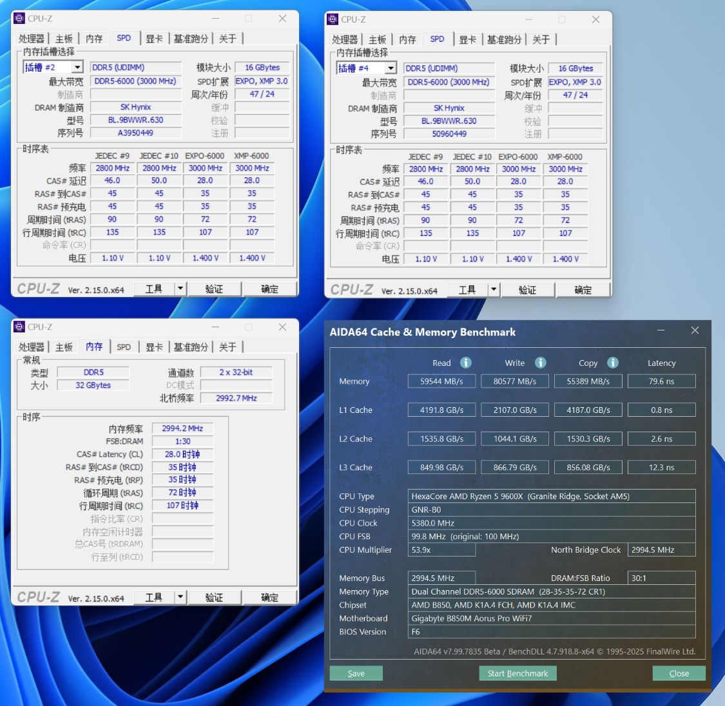Click 工具 button in memory window
The width and height of the screenshot is (725, 706).
pyautogui.click(x=154, y=597)
